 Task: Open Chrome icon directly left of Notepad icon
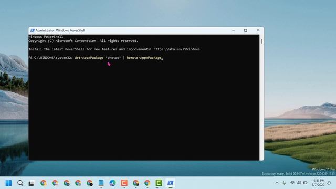pos(90,183)
